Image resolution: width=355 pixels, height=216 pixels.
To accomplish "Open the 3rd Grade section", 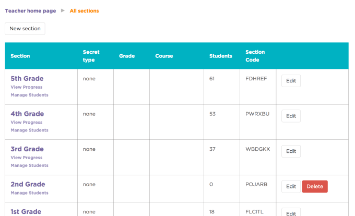I will click(x=27, y=149).
